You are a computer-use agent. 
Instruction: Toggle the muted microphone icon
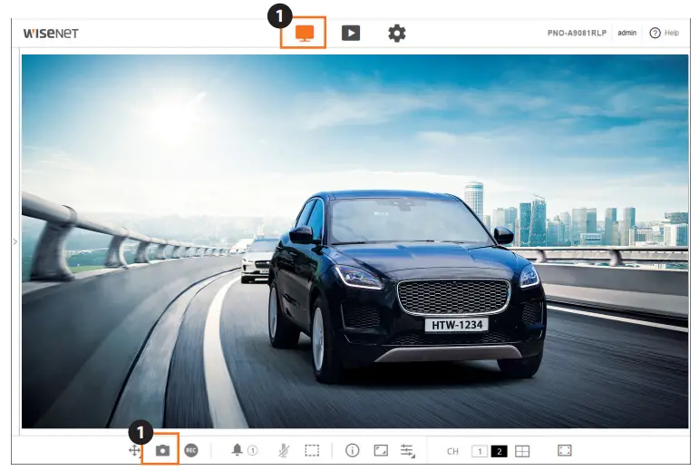[284, 450]
